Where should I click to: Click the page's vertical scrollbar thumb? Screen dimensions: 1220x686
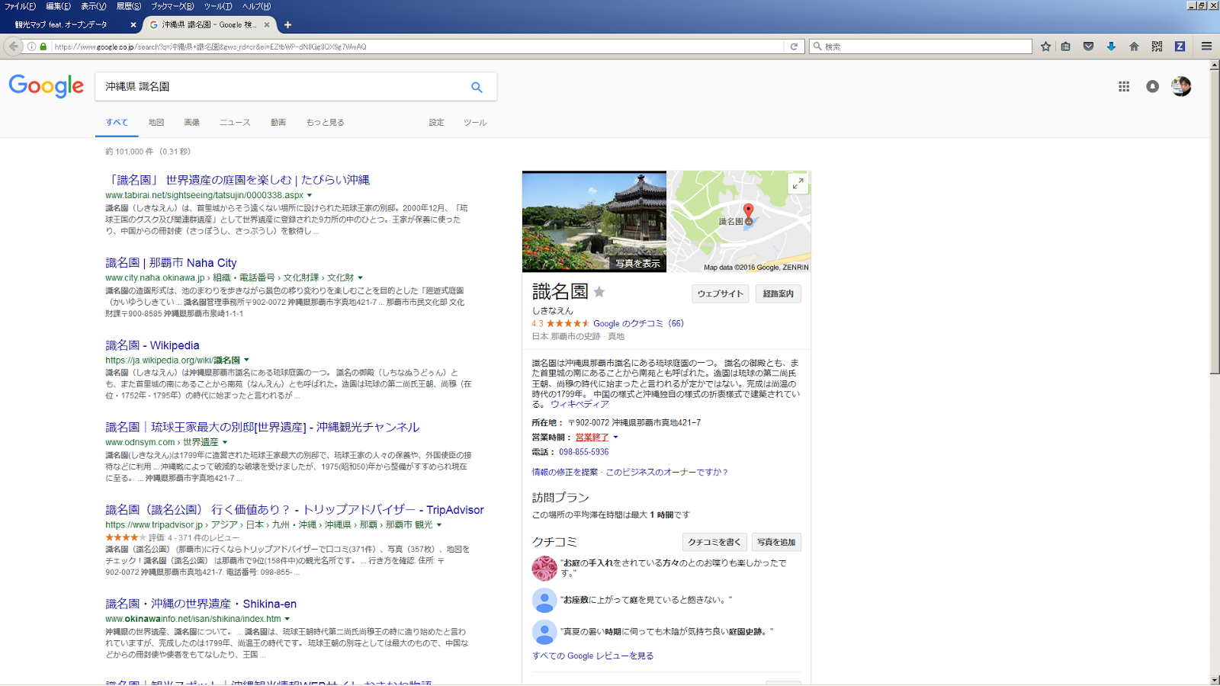(1215, 221)
